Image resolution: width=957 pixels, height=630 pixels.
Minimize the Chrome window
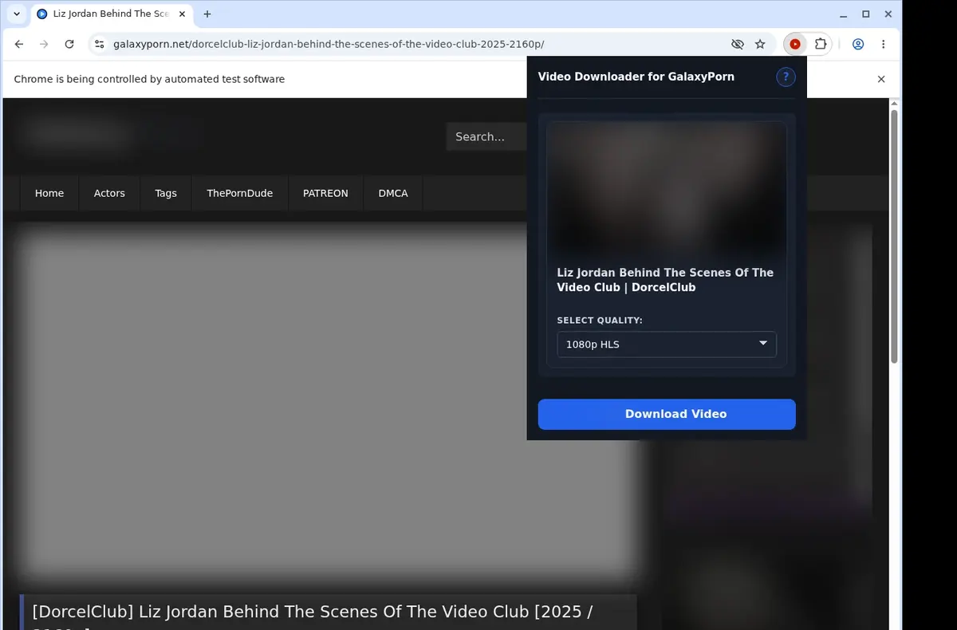844,14
